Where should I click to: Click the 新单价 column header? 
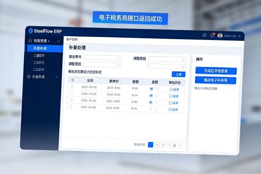point(114,81)
